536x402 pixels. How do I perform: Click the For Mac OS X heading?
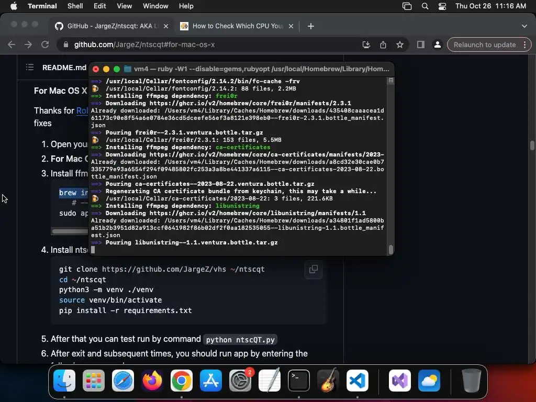(61, 91)
